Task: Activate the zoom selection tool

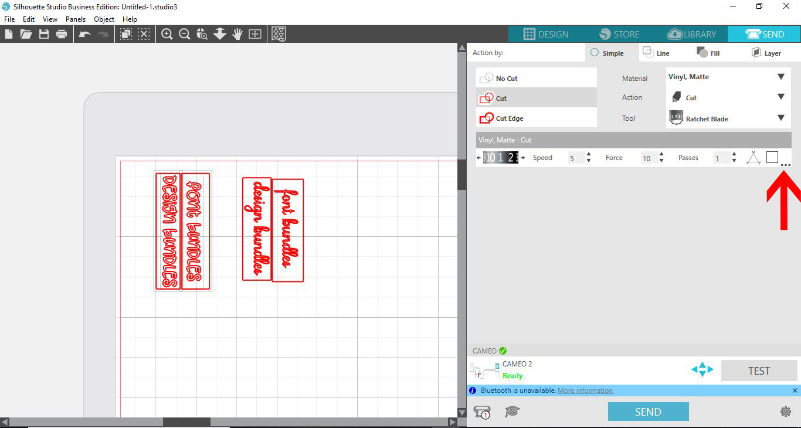Action: [202, 34]
